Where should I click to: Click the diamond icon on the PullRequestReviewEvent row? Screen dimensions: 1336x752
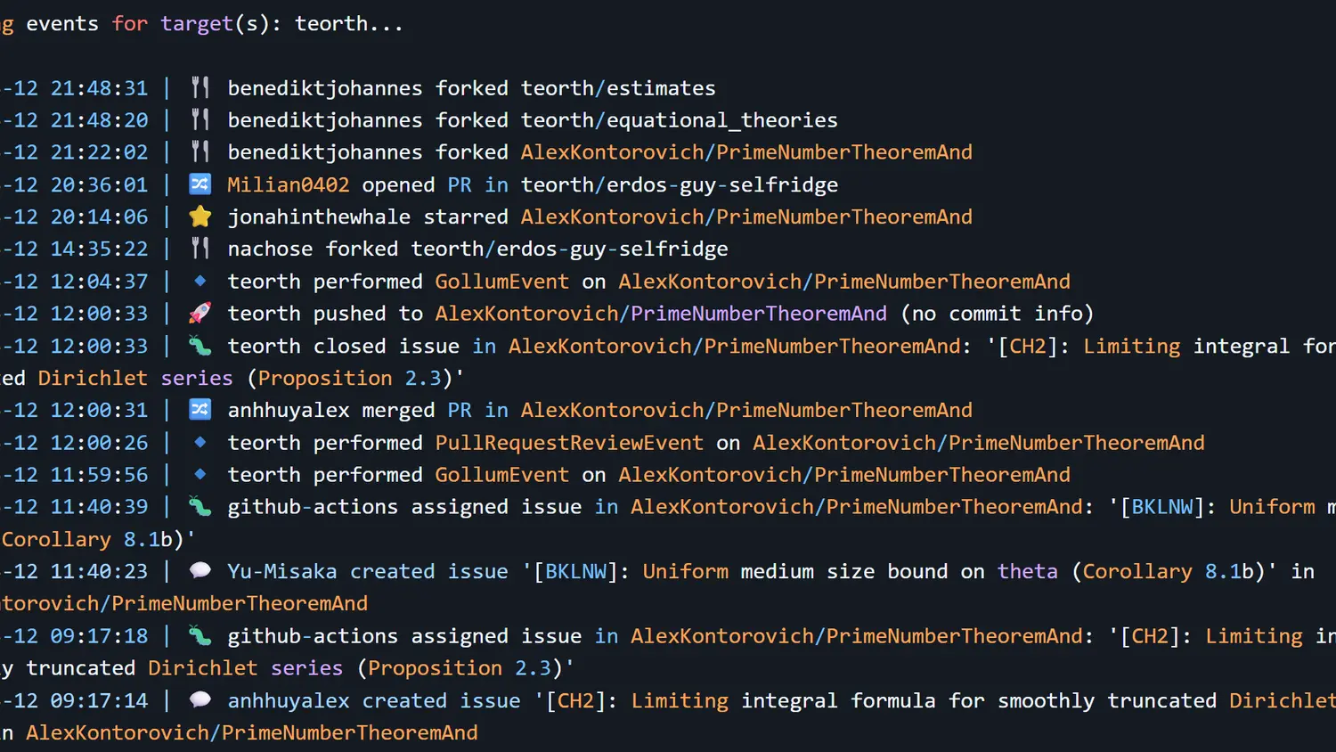point(200,442)
